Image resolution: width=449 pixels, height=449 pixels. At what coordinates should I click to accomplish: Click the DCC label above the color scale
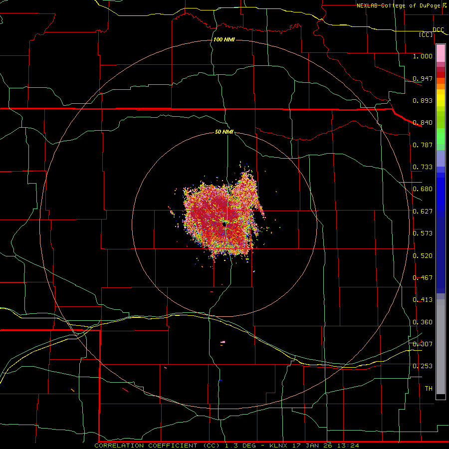(x=438, y=30)
